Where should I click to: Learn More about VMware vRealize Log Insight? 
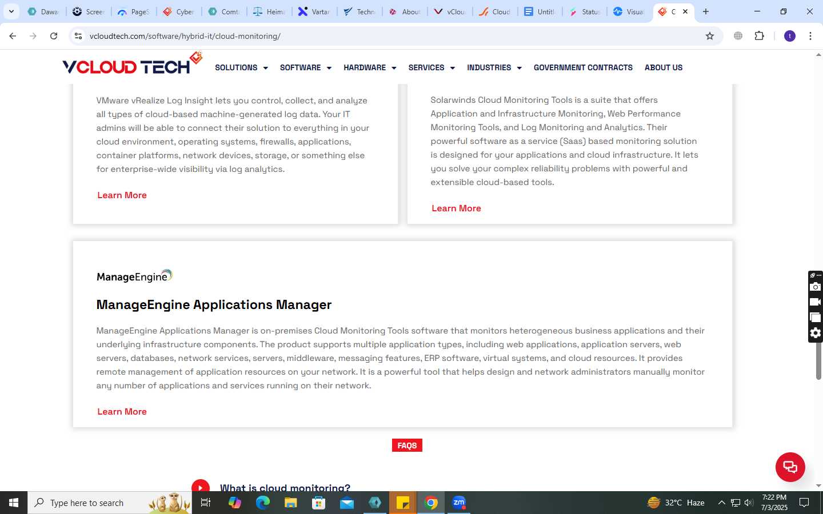[122, 195]
